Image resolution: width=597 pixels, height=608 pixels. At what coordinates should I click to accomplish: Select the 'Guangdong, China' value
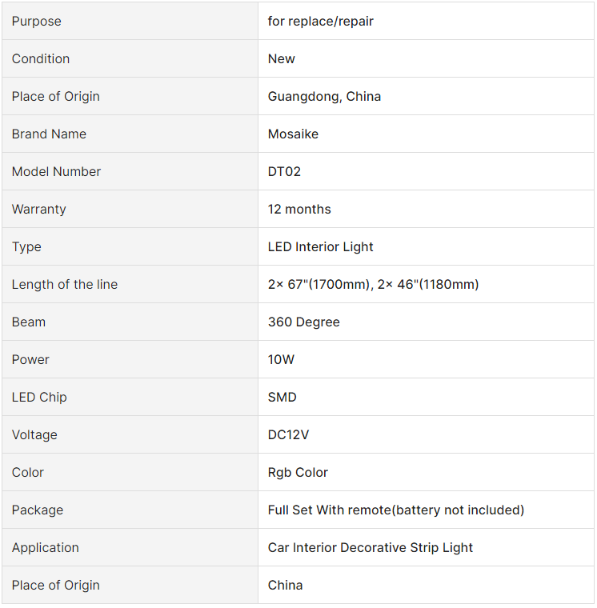pos(324,96)
